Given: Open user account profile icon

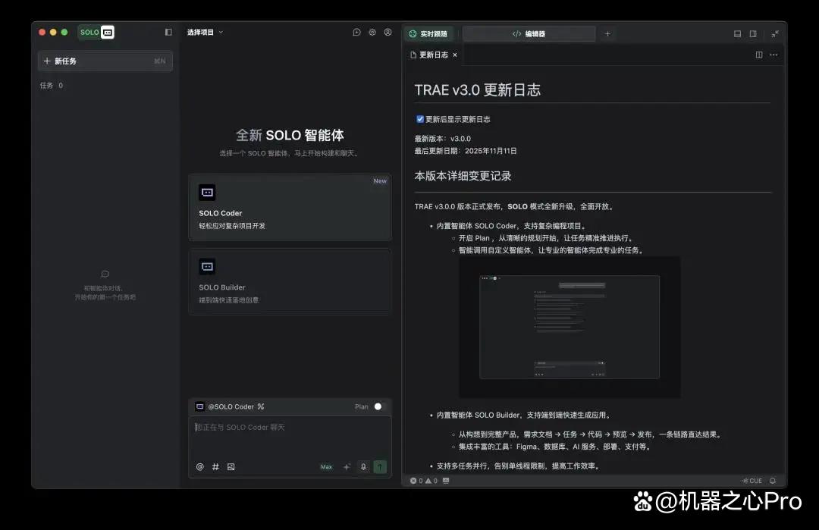Looking at the screenshot, I should point(388,33).
